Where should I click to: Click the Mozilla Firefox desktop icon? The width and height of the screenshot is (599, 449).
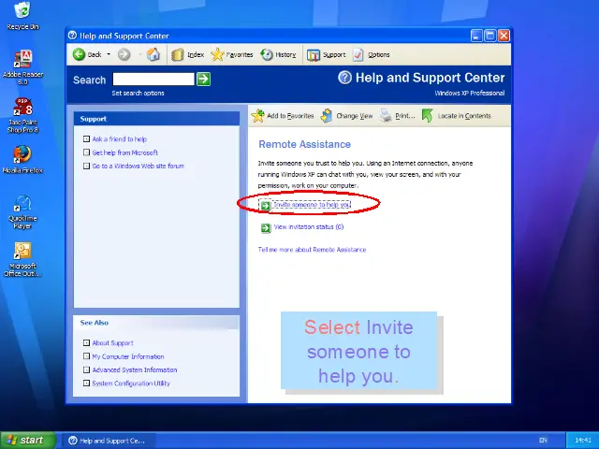pos(22,160)
